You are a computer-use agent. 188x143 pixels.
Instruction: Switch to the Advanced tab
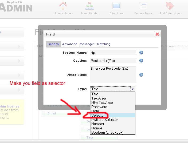(70, 44)
